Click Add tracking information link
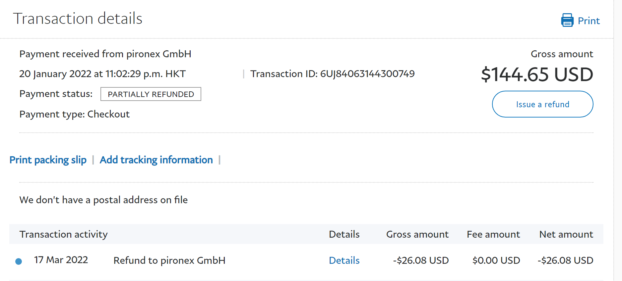The height and width of the screenshot is (281, 622). coord(156,160)
